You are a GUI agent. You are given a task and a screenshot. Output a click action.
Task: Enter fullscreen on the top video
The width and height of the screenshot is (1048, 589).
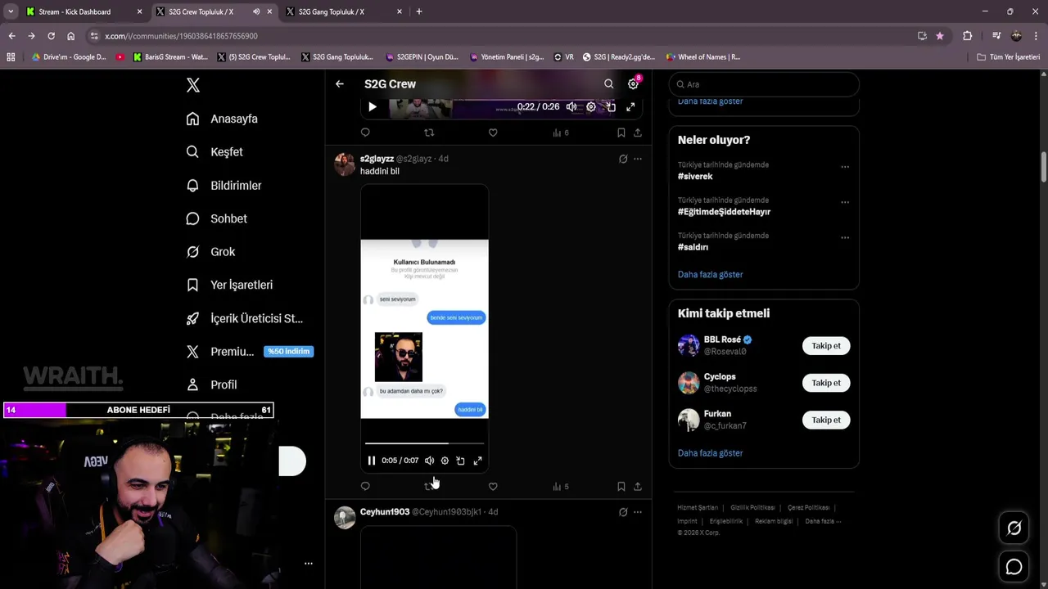click(x=630, y=107)
